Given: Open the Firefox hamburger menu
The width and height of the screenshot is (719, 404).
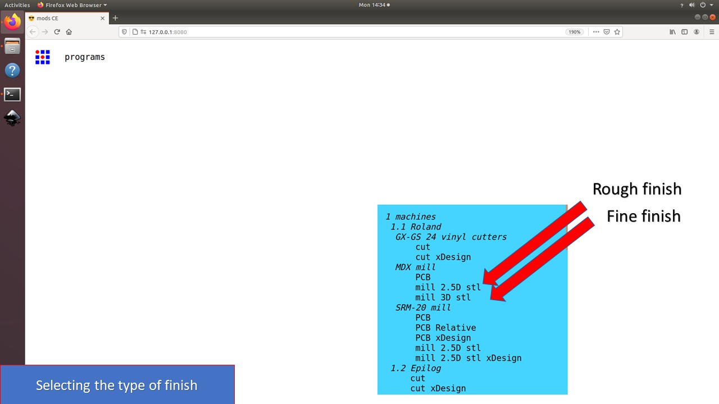Looking at the screenshot, I should pyautogui.click(x=711, y=32).
